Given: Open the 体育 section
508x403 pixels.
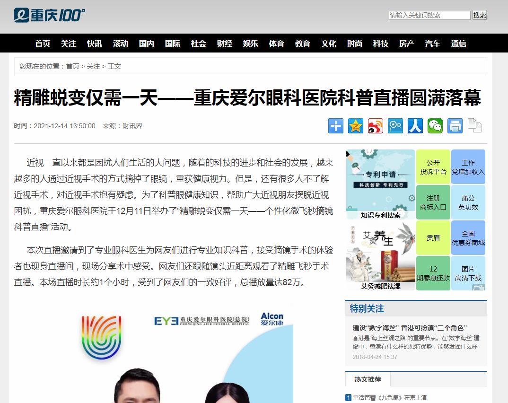Looking at the screenshot, I should (276, 44).
